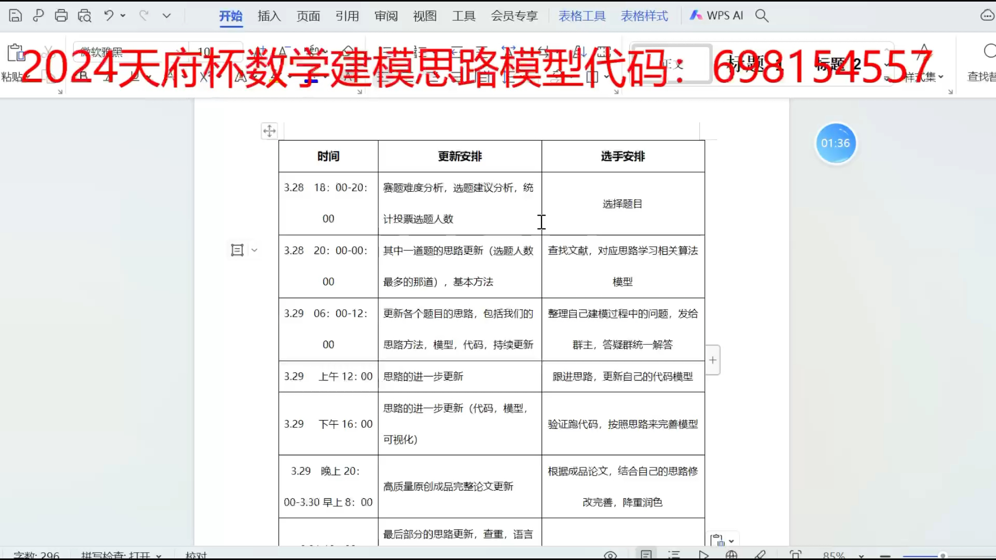Click the 字数 word count indicator
This screenshot has height=560, width=996.
36,555
